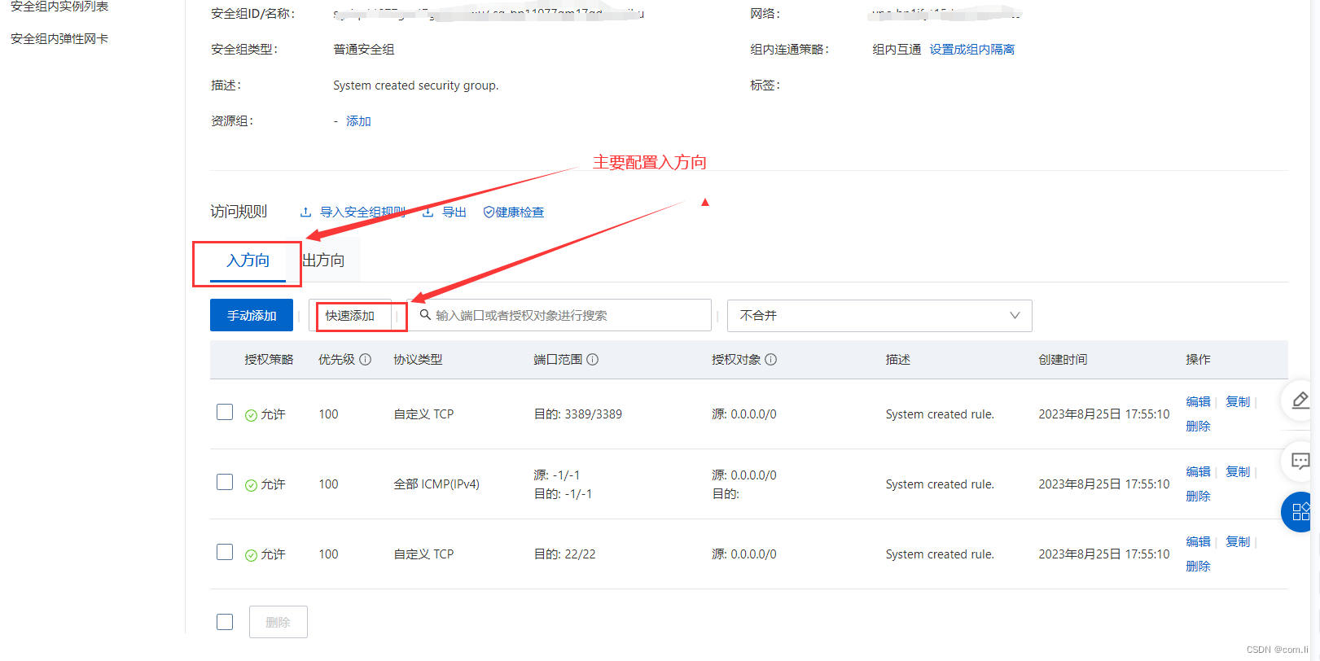Open the floating chat feedback icon

click(x=1300, y=461)
